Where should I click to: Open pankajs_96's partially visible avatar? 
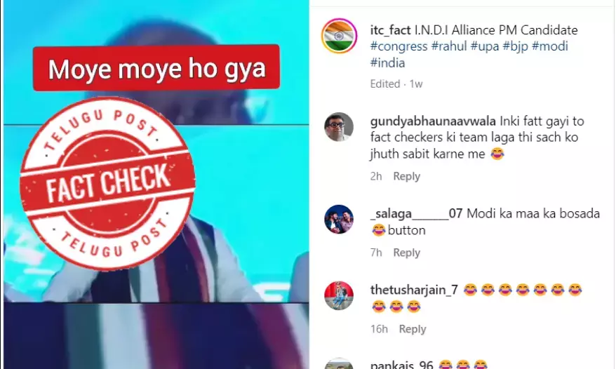coord(339,363)
